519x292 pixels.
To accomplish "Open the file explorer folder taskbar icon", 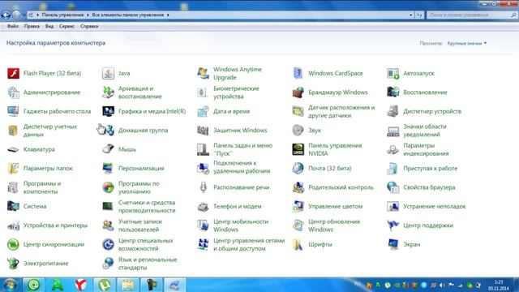I will click(128, 285).
